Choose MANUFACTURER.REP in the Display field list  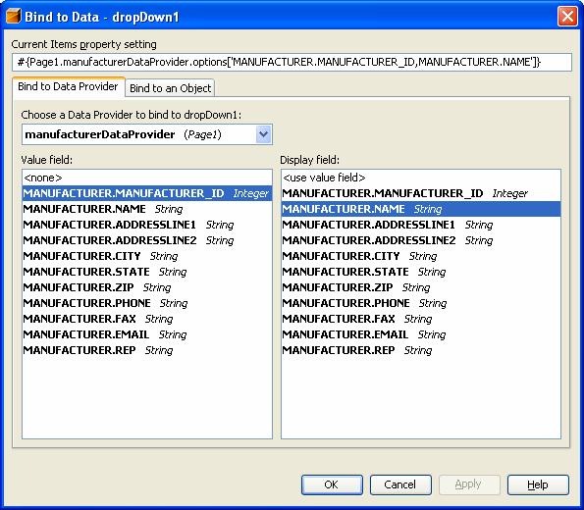(x=421, y=350)
